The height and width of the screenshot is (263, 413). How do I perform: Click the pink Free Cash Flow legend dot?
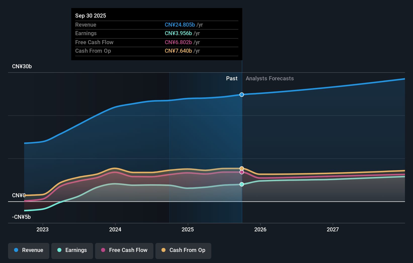(x=103, y=250)
